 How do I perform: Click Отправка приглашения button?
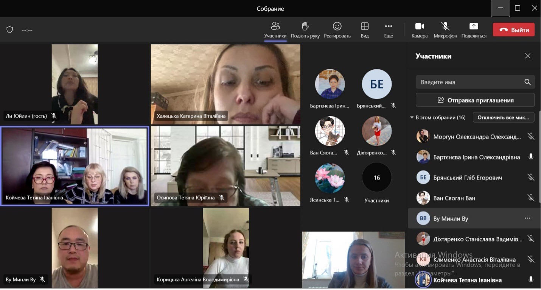pyautogui.click(x=475, y=100)
